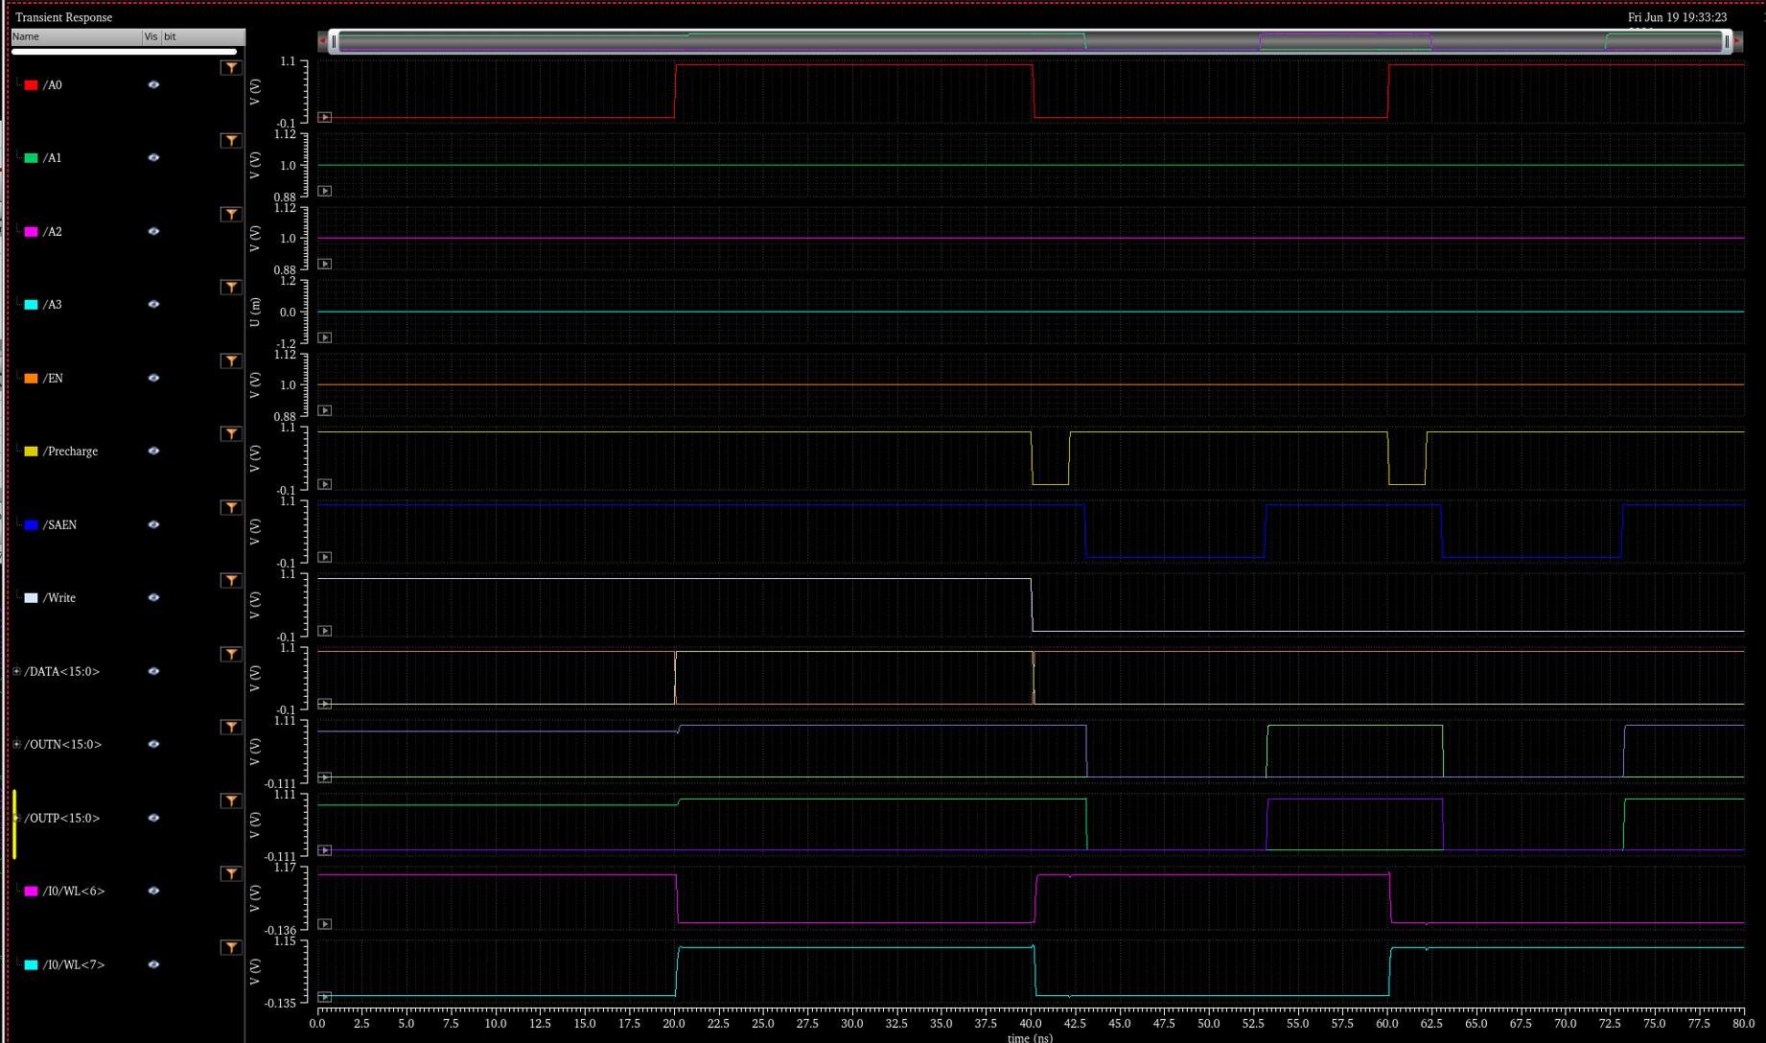
Task: Click the strip arrow marker on the /OUTN waveform
Action: [325, 778]
